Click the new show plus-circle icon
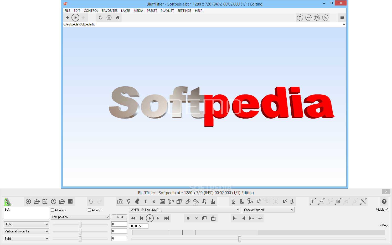Image resolution: width=392 pixels, height=245 pixels. (28, 201)
